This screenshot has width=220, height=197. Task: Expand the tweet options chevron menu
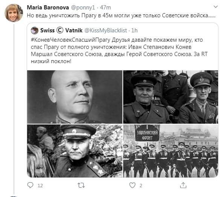[215, 7]
